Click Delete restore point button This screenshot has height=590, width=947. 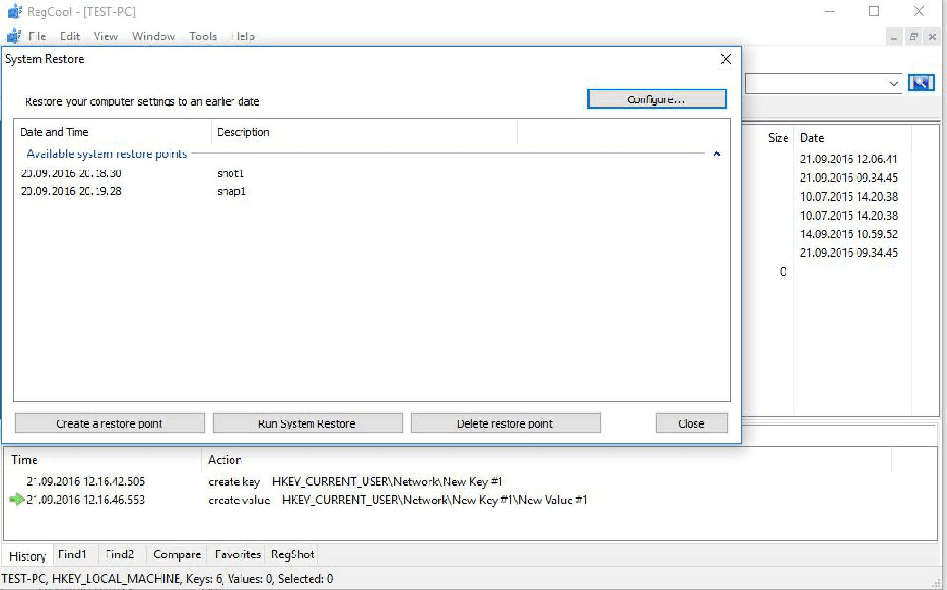(x=505, y=423)
